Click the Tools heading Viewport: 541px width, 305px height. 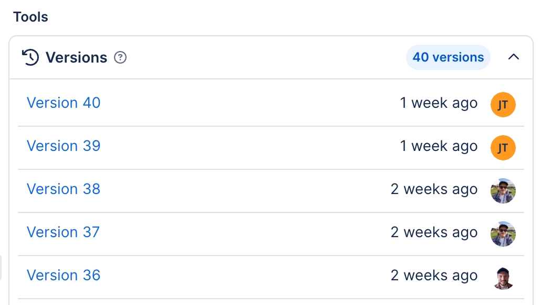point(29,16)
